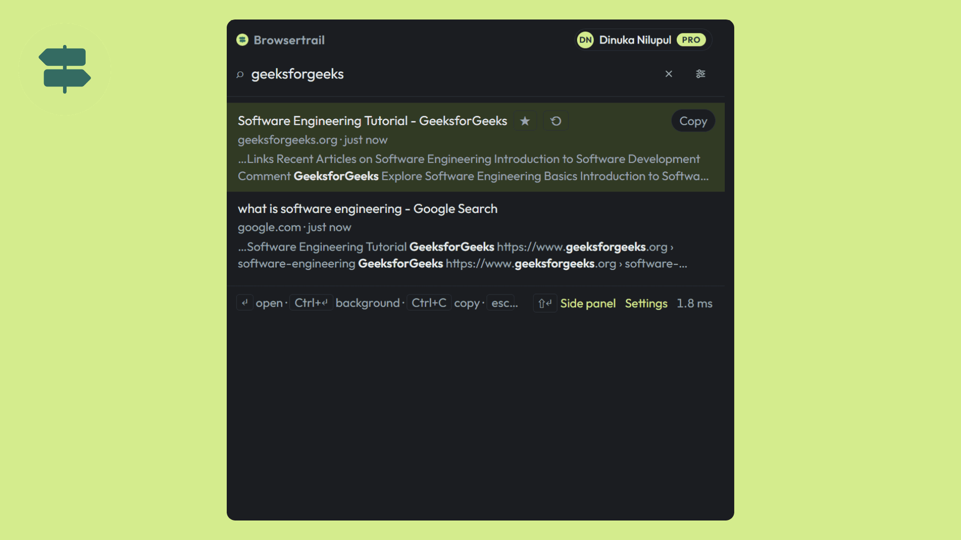The width and height of the screenshot is (961, 540).
Task: Click the Copy button on first result
Action: 693,121
